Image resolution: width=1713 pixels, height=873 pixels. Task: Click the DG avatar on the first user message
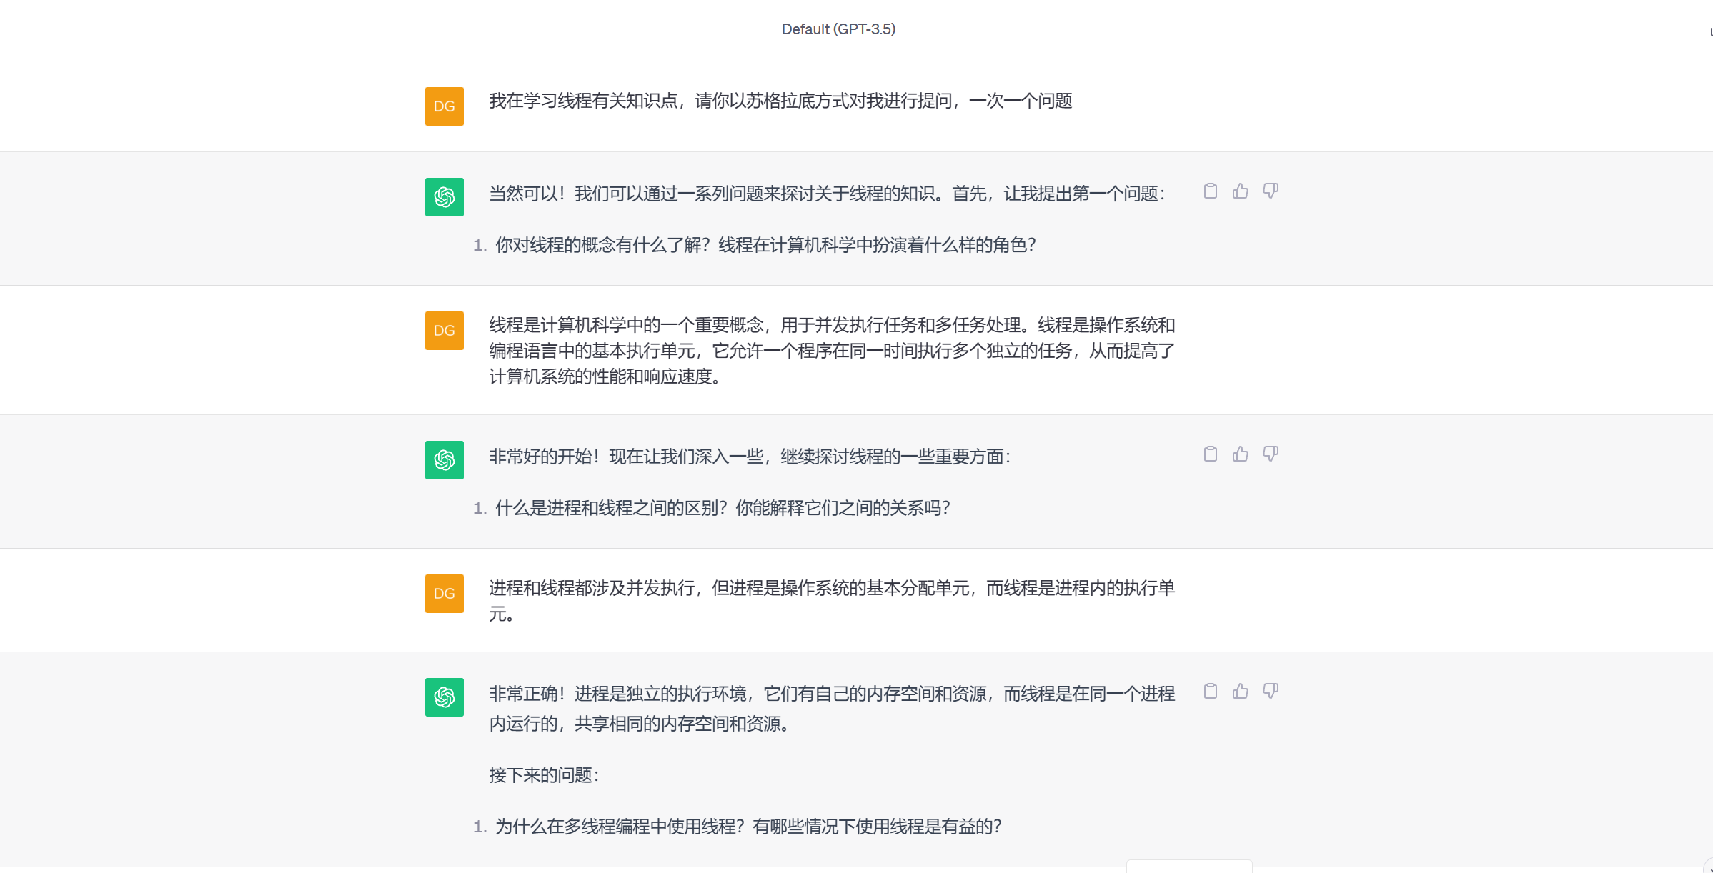[444, 106]
